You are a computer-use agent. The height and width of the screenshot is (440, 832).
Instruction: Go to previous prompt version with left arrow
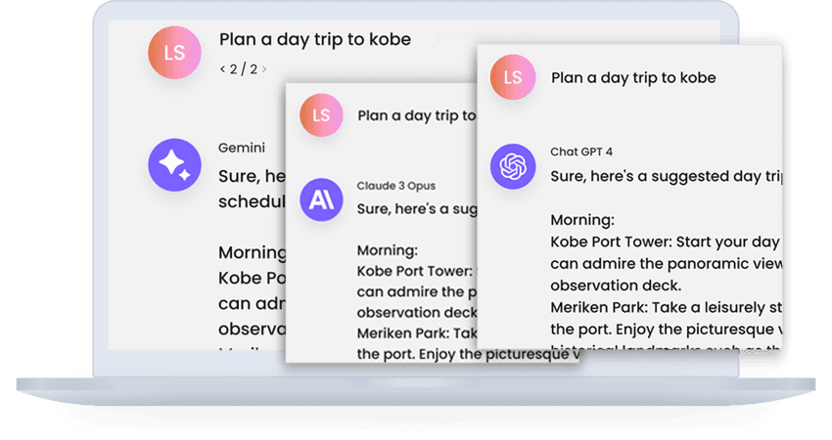click(222, 69)
